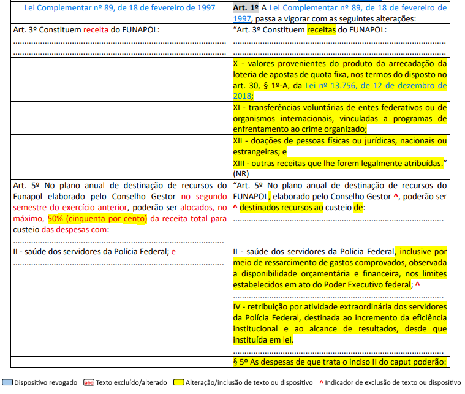Click struck-through 'das despesas com' text

coord(74,230)
